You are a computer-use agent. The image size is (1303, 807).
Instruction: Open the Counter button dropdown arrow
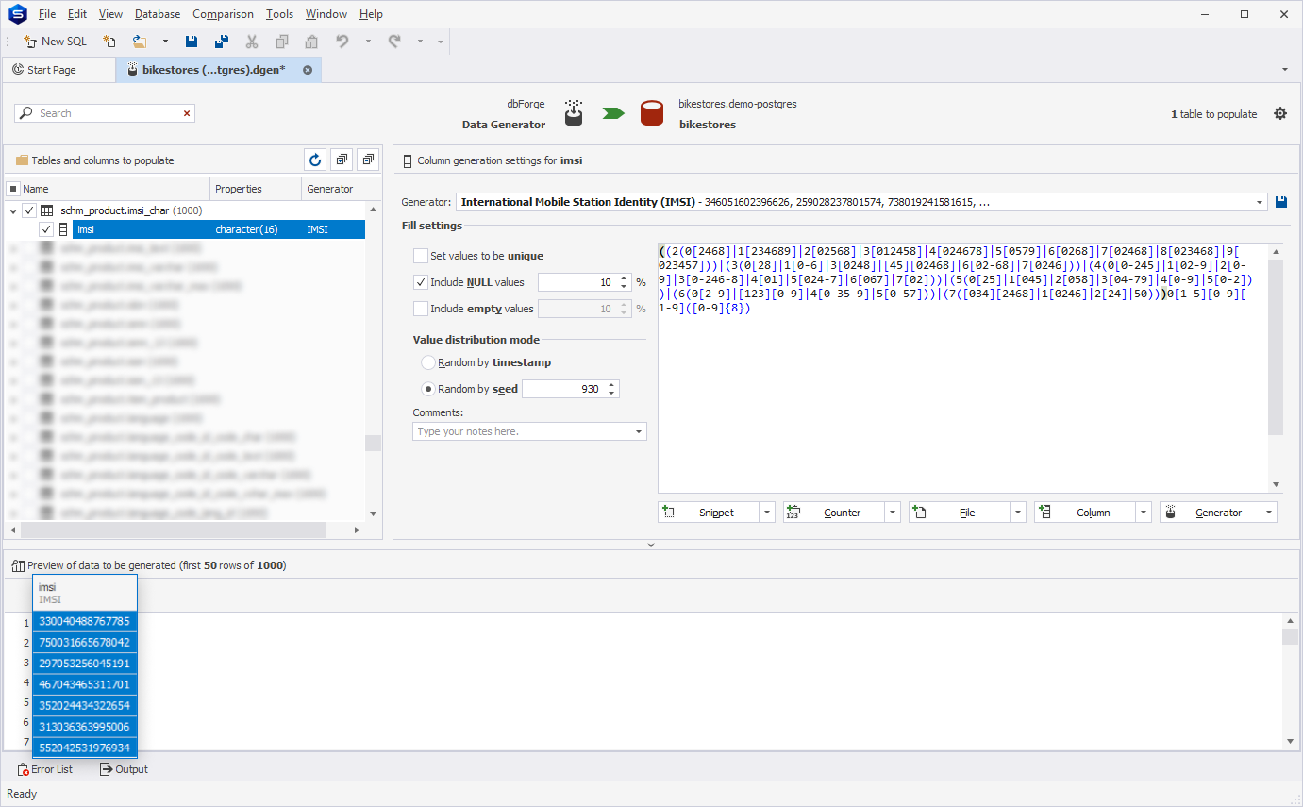click(893, 513)
